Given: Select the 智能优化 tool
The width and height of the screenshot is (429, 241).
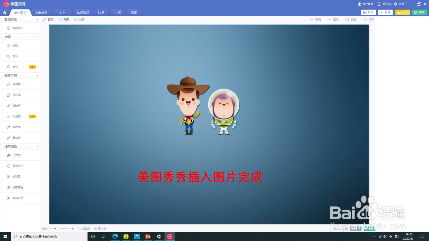Looking at the screenshot, I should pyautogui.click(x=20, y=28).
